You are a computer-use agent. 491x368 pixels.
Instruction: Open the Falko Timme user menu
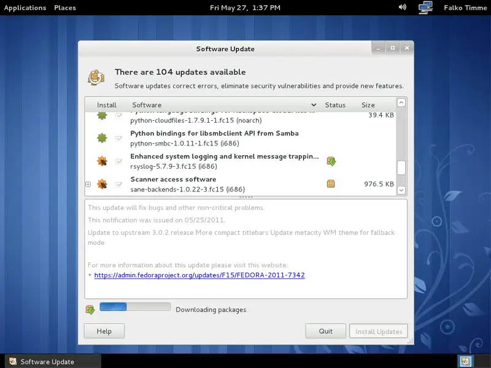click(465, 7)
